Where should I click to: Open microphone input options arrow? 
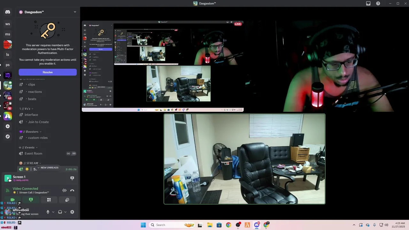(x=53, y=212)
